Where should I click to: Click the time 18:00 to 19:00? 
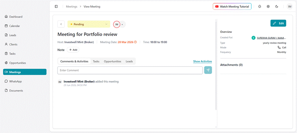pyautogui.click(x=159, y=42)
